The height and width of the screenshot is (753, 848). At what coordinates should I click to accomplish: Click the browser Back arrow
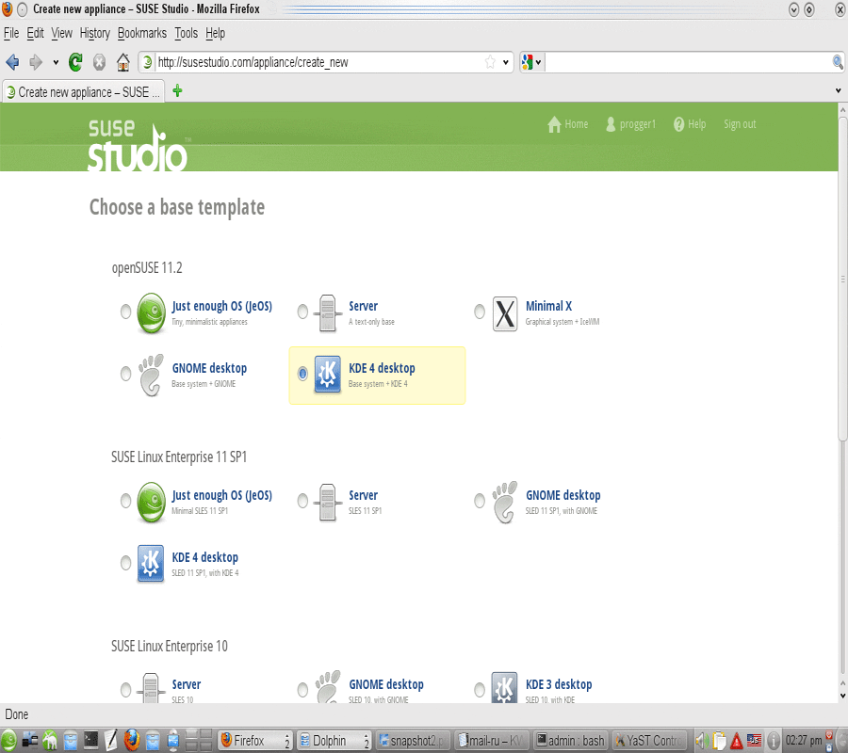pyautogui.click(x=12, y=63)
